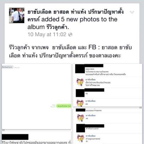Open the lower-right chat review photo

point(107,126)
